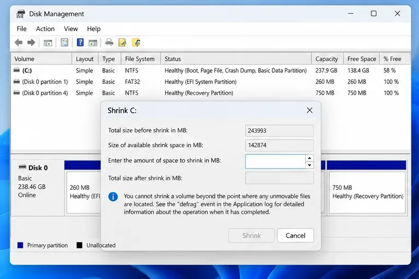Image resolution: width=419 pixels, height=279 pixels.
Task: Sort by the Type column header
Action: click(x=110, y=59)
